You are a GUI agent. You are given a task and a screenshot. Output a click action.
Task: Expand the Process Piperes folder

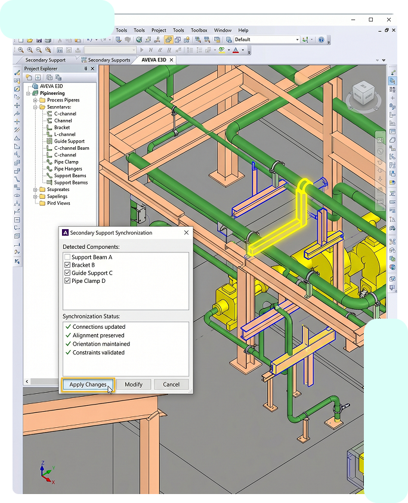point(35,100)
